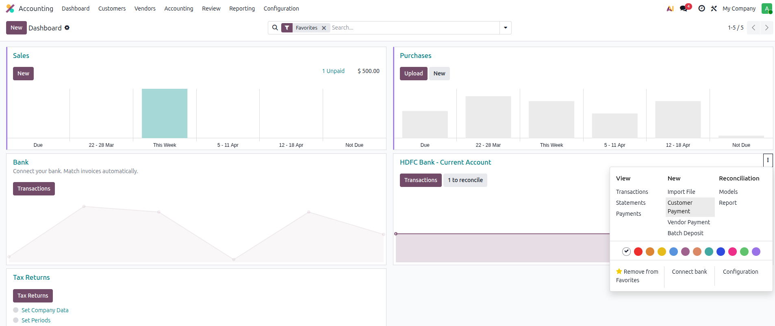The height and width of the screenshot is (326, 775).
Task: Switch company via My Company
Action: click(x=739, y=9)
